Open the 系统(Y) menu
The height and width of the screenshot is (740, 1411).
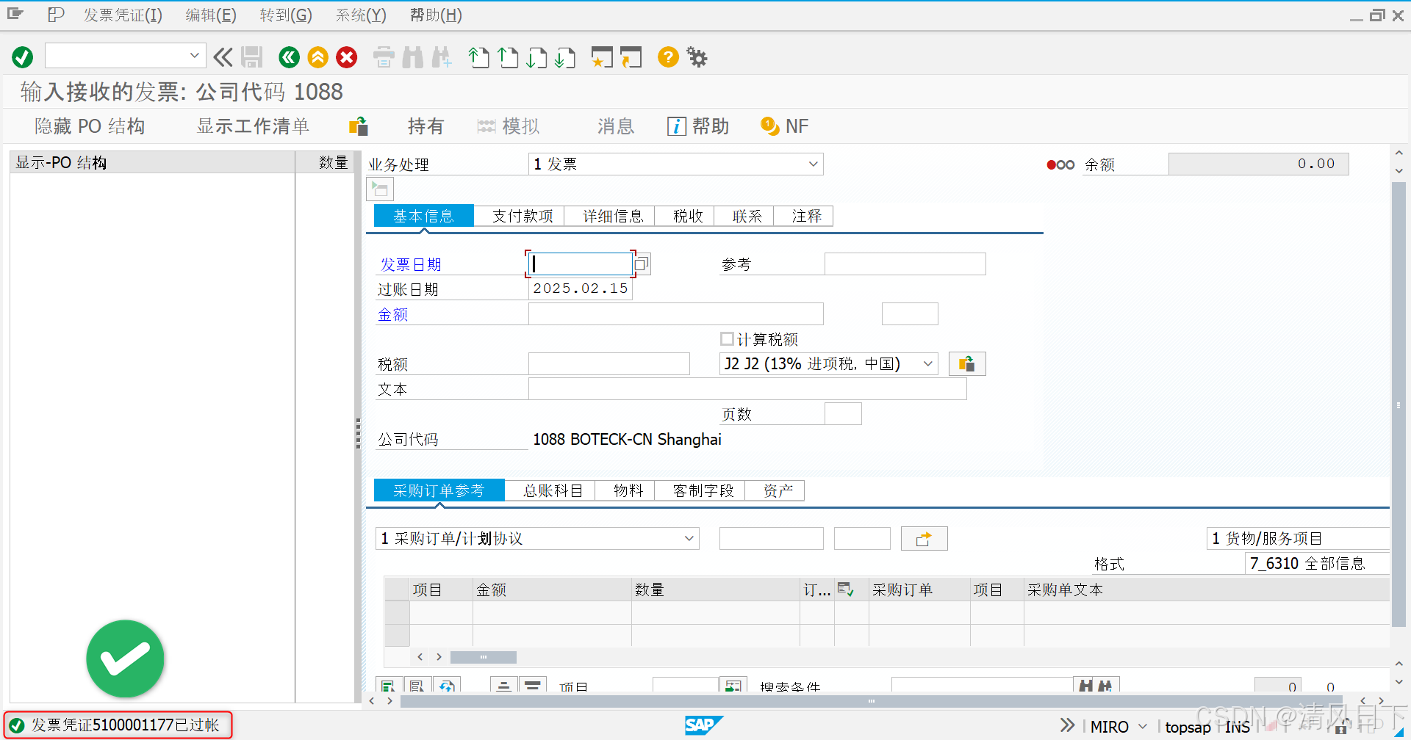pos(359,15)
